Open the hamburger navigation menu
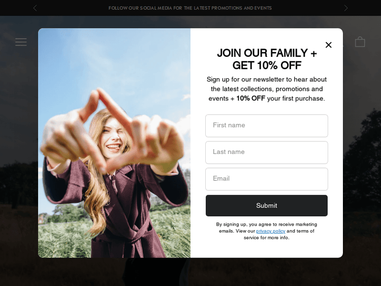The image size is (381, 286). pyautogui.click(x=21, y=42)
